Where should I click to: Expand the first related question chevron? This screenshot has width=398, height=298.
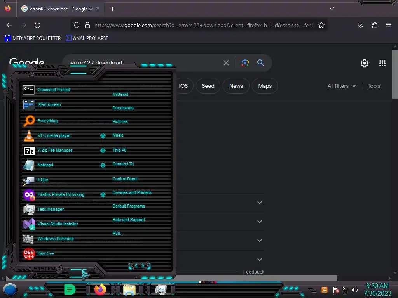[x=259, y=203]
